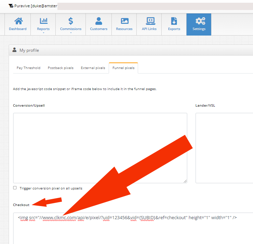Viewport: 253px width, 244px height.
Task: Click the API Links menu label
Action: pyautogui.click(x=149, y=29)
